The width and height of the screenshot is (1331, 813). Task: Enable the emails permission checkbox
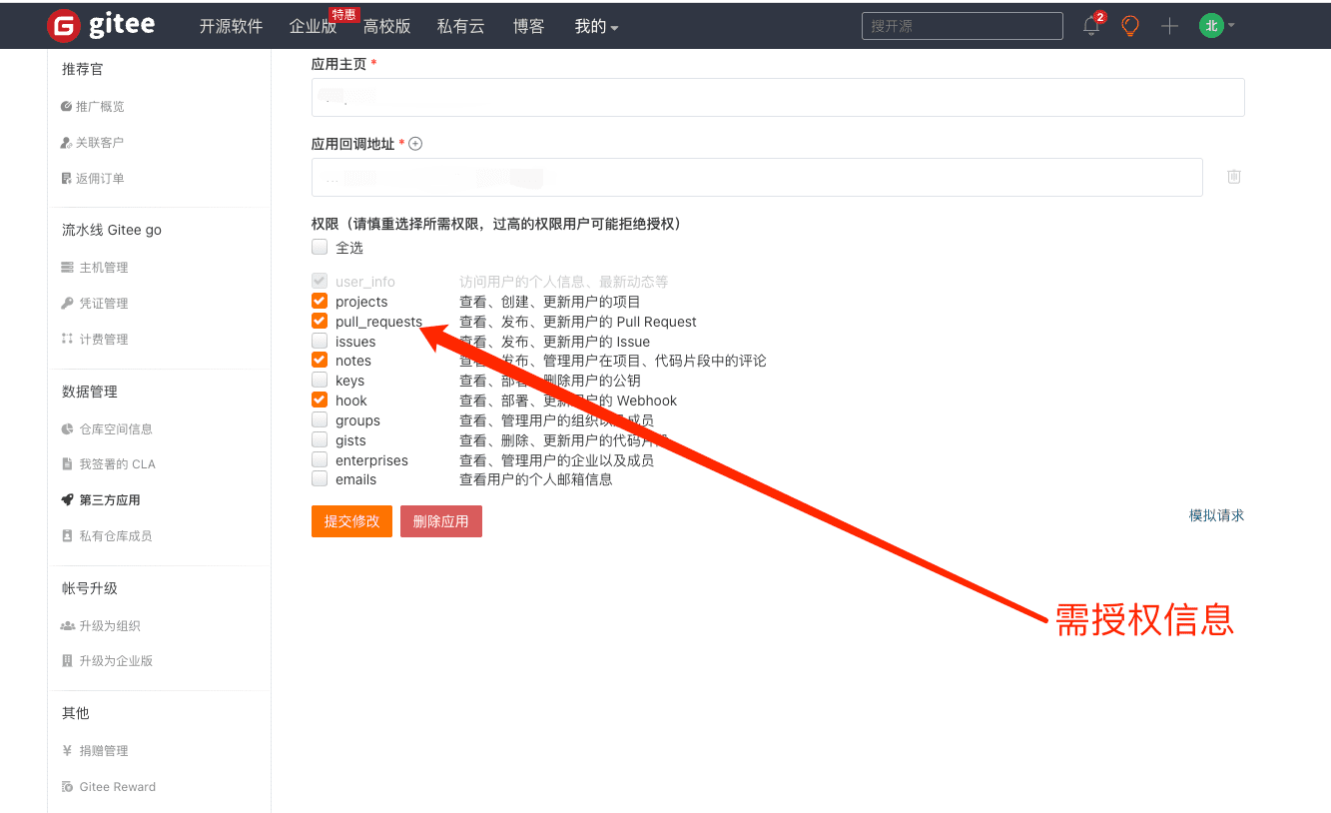click(x=320, y=479)
